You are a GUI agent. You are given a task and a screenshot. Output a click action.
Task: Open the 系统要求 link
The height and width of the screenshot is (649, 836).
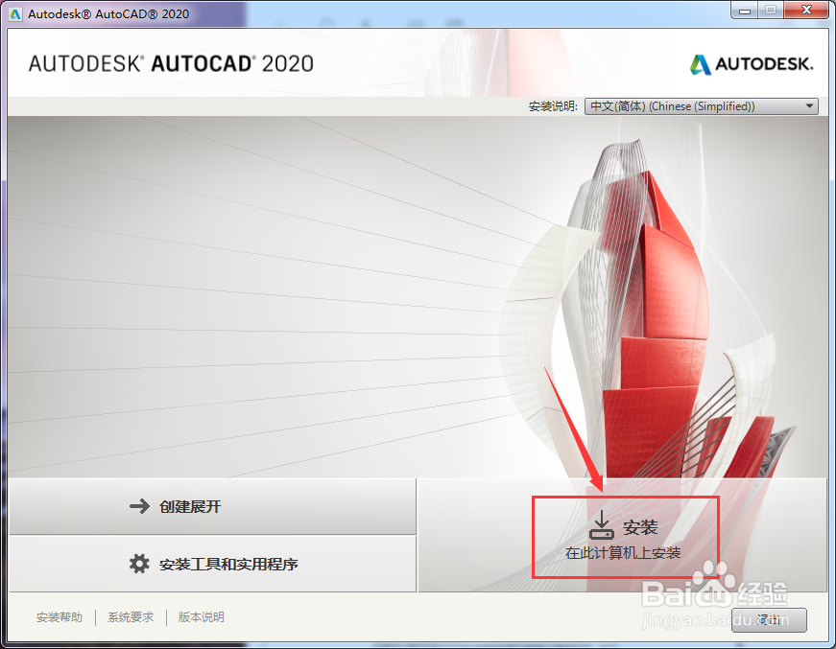click(x=131, y=617)
